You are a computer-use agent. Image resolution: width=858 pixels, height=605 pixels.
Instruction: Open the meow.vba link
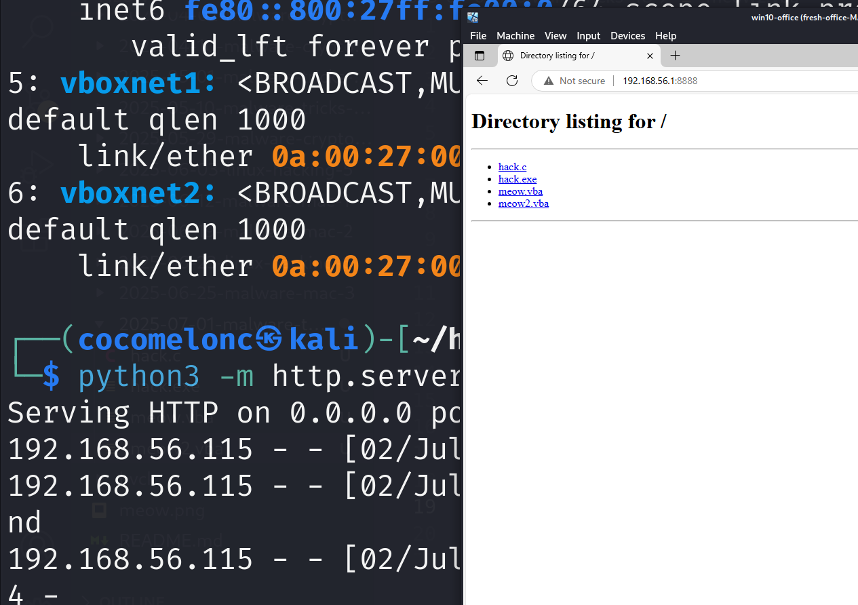point(520,191)
